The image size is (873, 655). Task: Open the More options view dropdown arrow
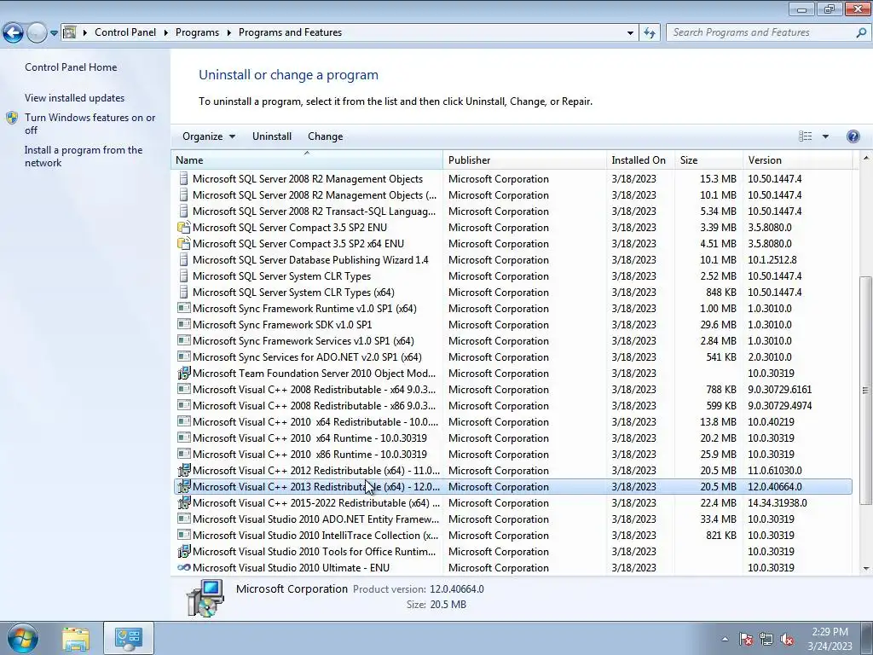[x=825, y=136]
